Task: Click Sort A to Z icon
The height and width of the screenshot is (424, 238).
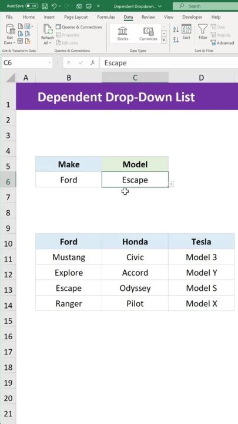Action: click(x=176, y=30)
